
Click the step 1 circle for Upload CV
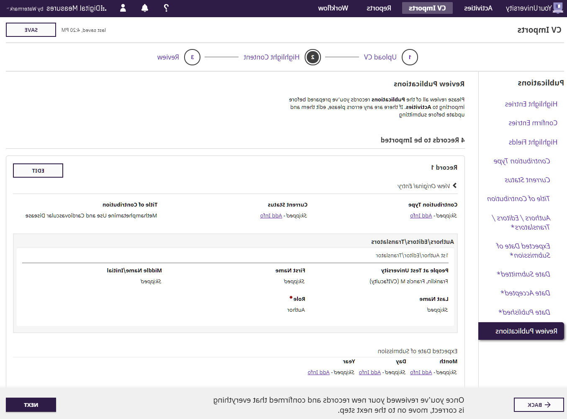[410, 57]
